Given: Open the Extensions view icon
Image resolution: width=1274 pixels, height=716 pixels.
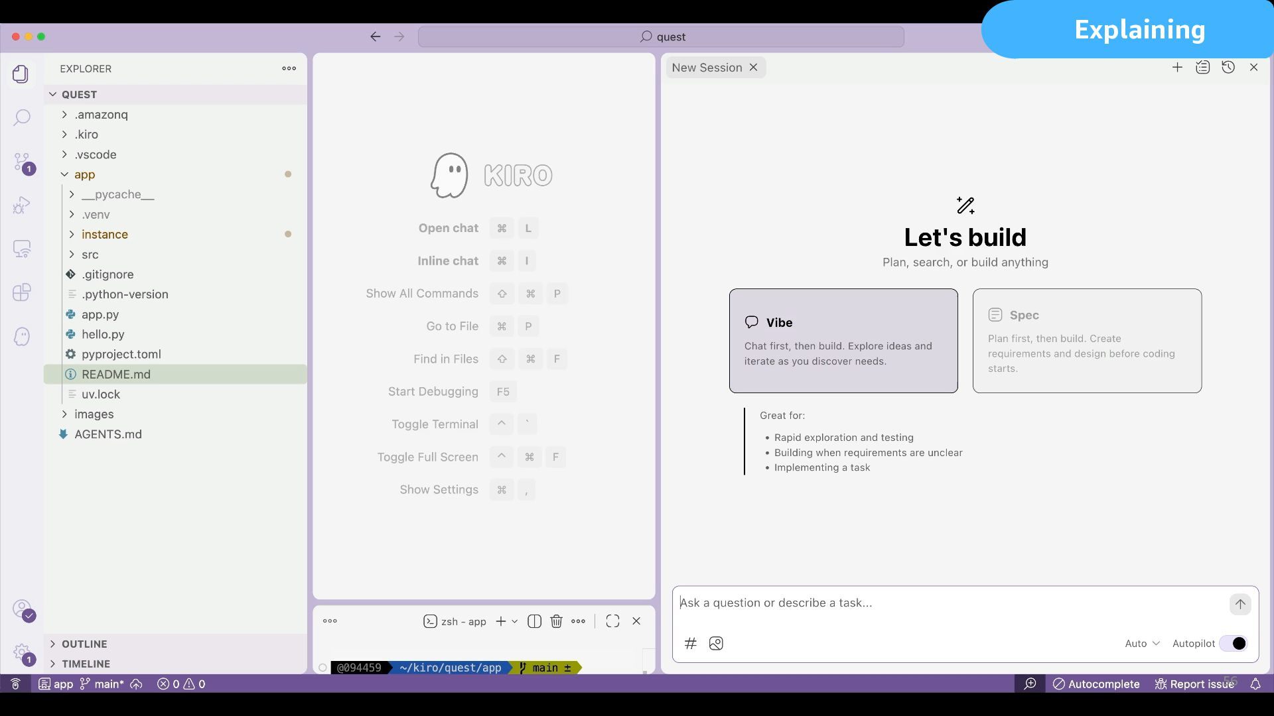Looking at the screenshot, I should (x=21, y=292).
